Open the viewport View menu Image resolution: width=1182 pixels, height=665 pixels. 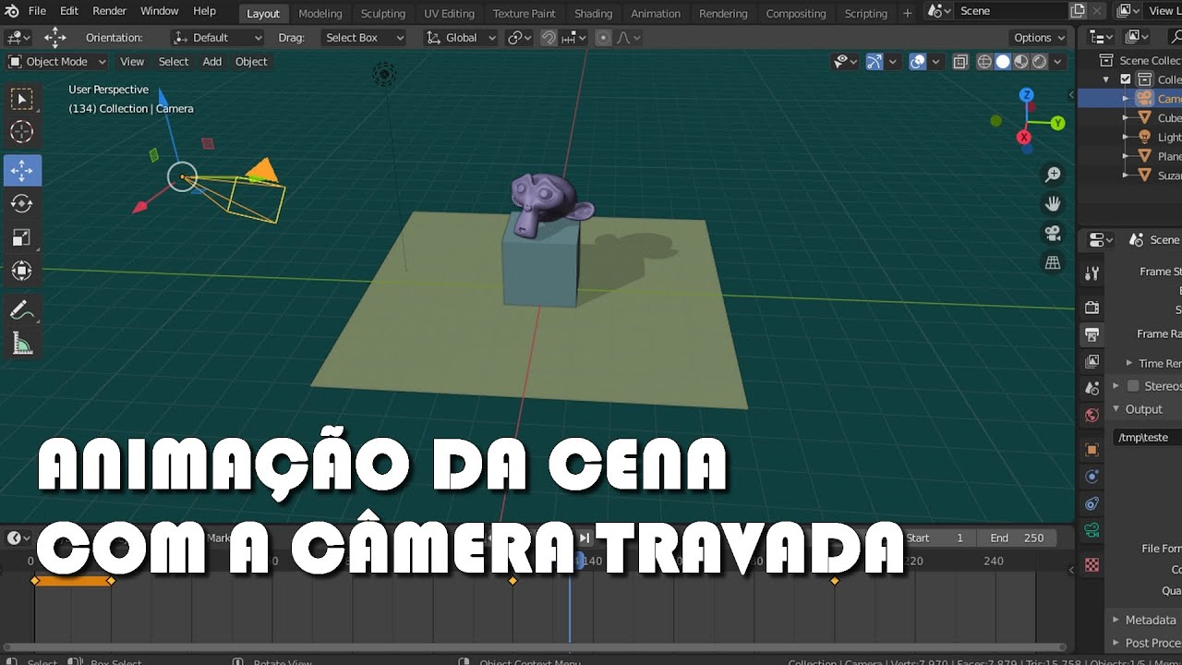[132, 62]
